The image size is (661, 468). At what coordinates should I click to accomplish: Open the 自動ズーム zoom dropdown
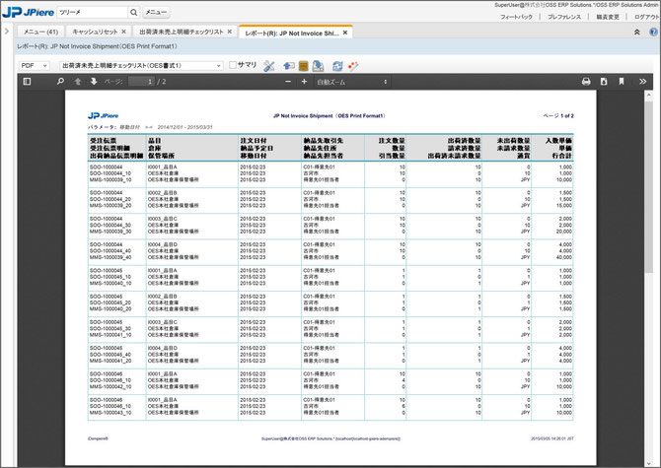coord(352,82)
